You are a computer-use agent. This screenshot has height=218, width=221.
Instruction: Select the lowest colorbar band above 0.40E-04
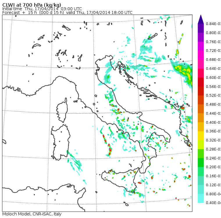[x=201, y=198]
